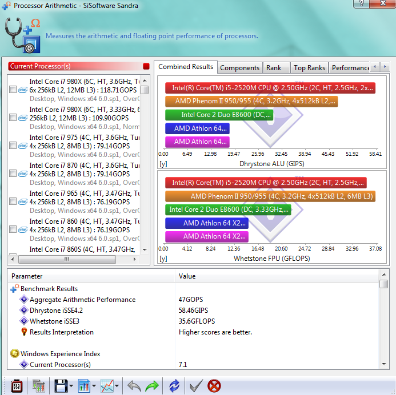Select the Current Processor(s) 7.1 score row

(193, 365)
